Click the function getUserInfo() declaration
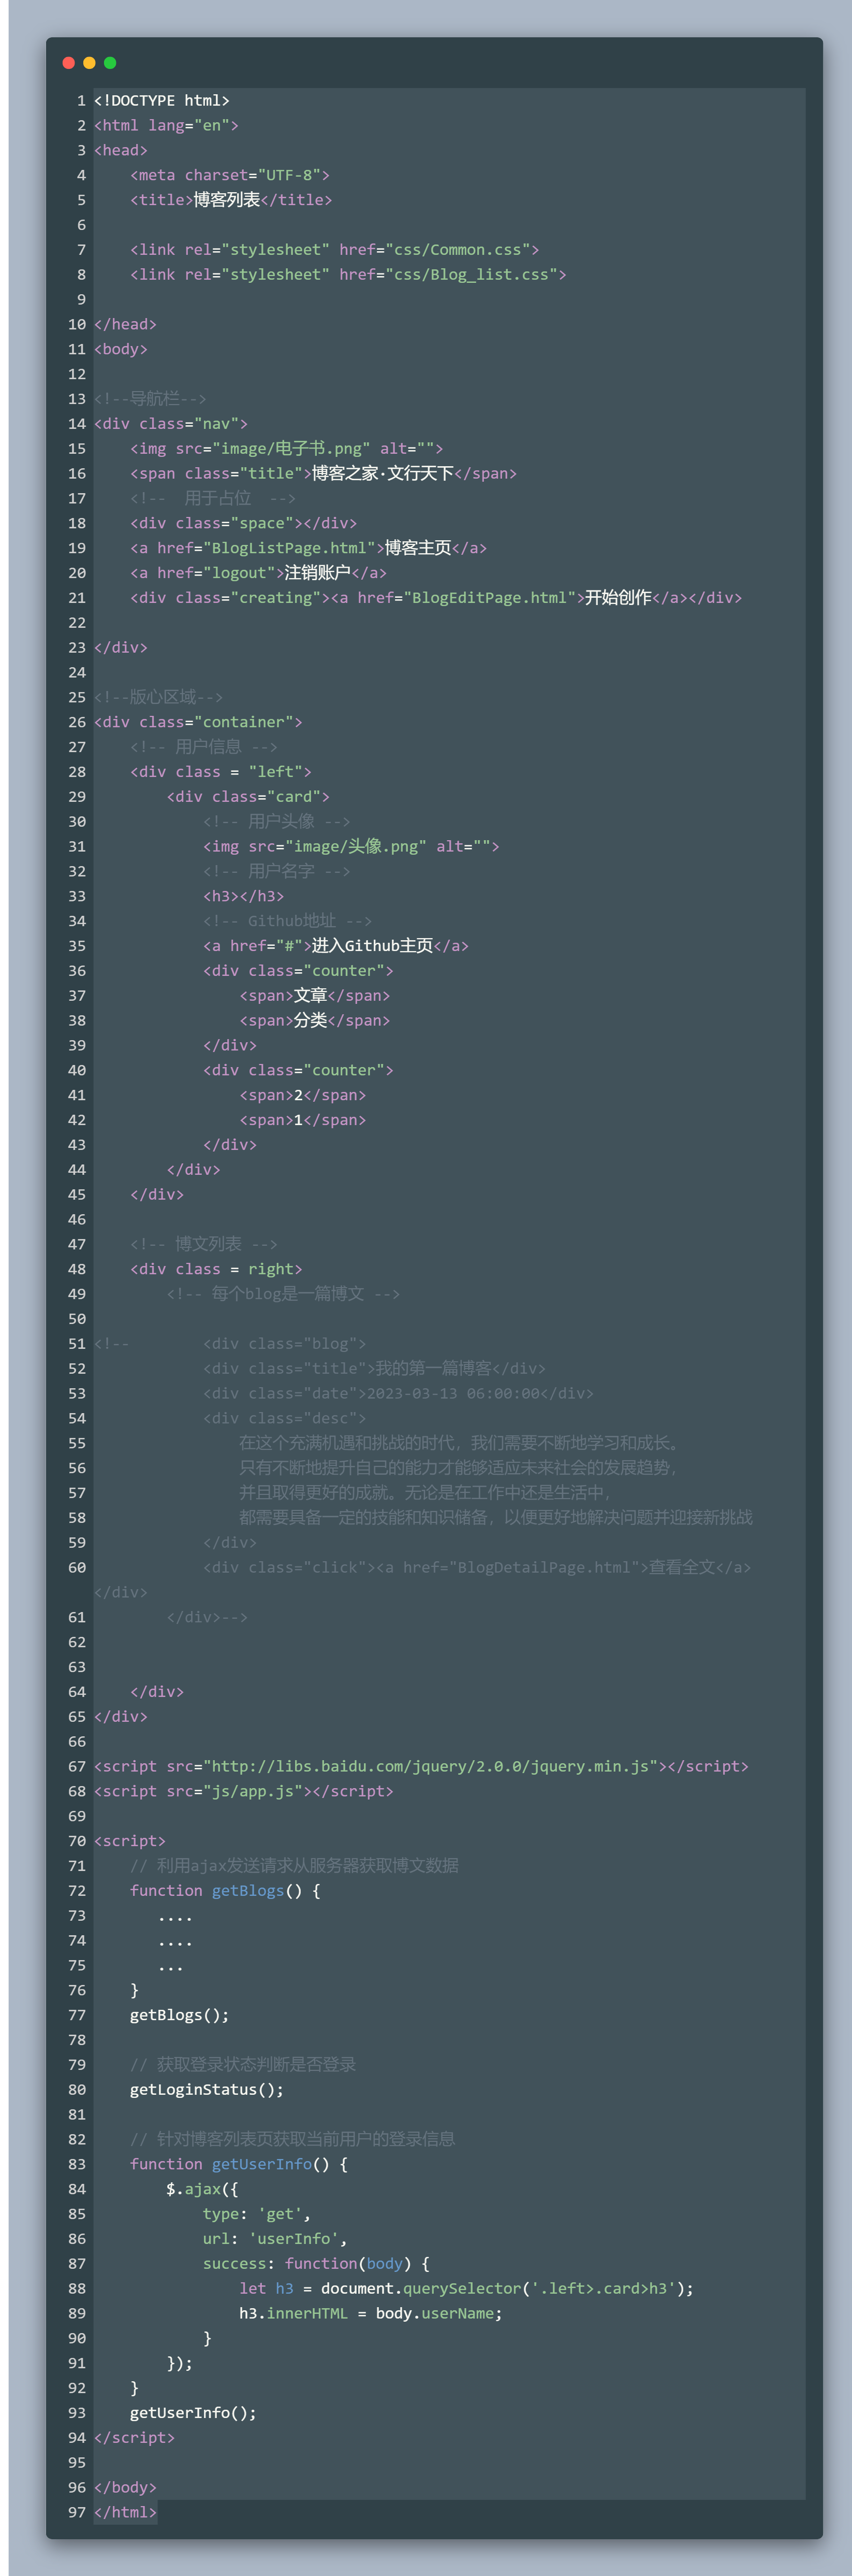This screenshot has height=2576, width=852. [x=239, y=2165]
